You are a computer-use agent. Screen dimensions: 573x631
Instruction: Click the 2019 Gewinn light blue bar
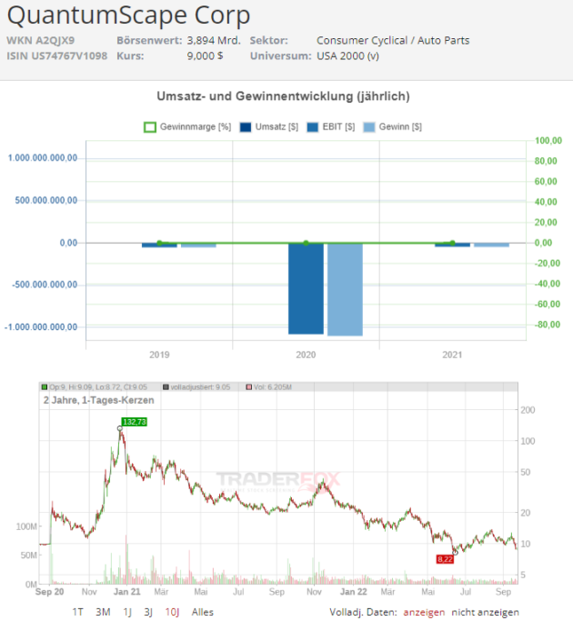(198, 245)
